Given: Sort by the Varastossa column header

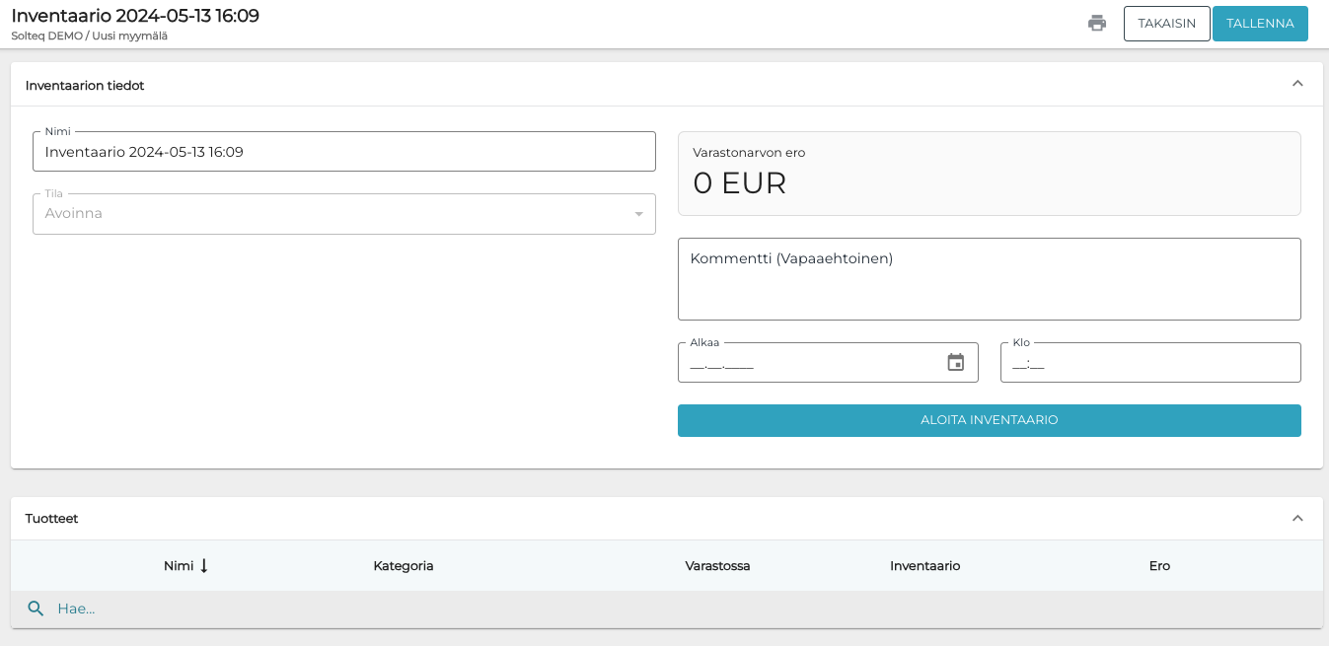Looking at the screenshot, I should coord(717,566).
